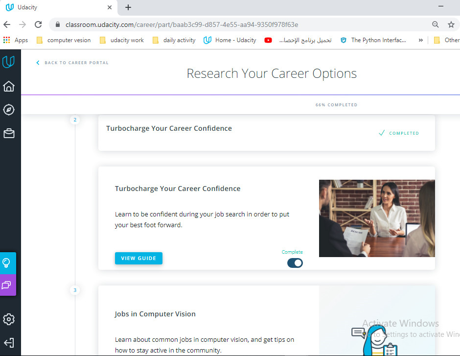This screenshot has height=356, width=460.
Task: Click the VIEW GUIDE button
Action: 138,258
